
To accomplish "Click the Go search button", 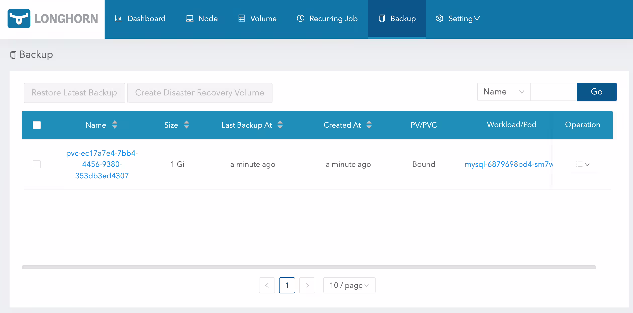I will [597, 92].
